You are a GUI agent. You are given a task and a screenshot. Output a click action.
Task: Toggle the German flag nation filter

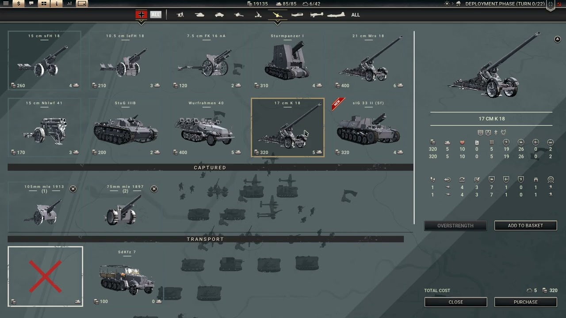(x=141, y=15)
